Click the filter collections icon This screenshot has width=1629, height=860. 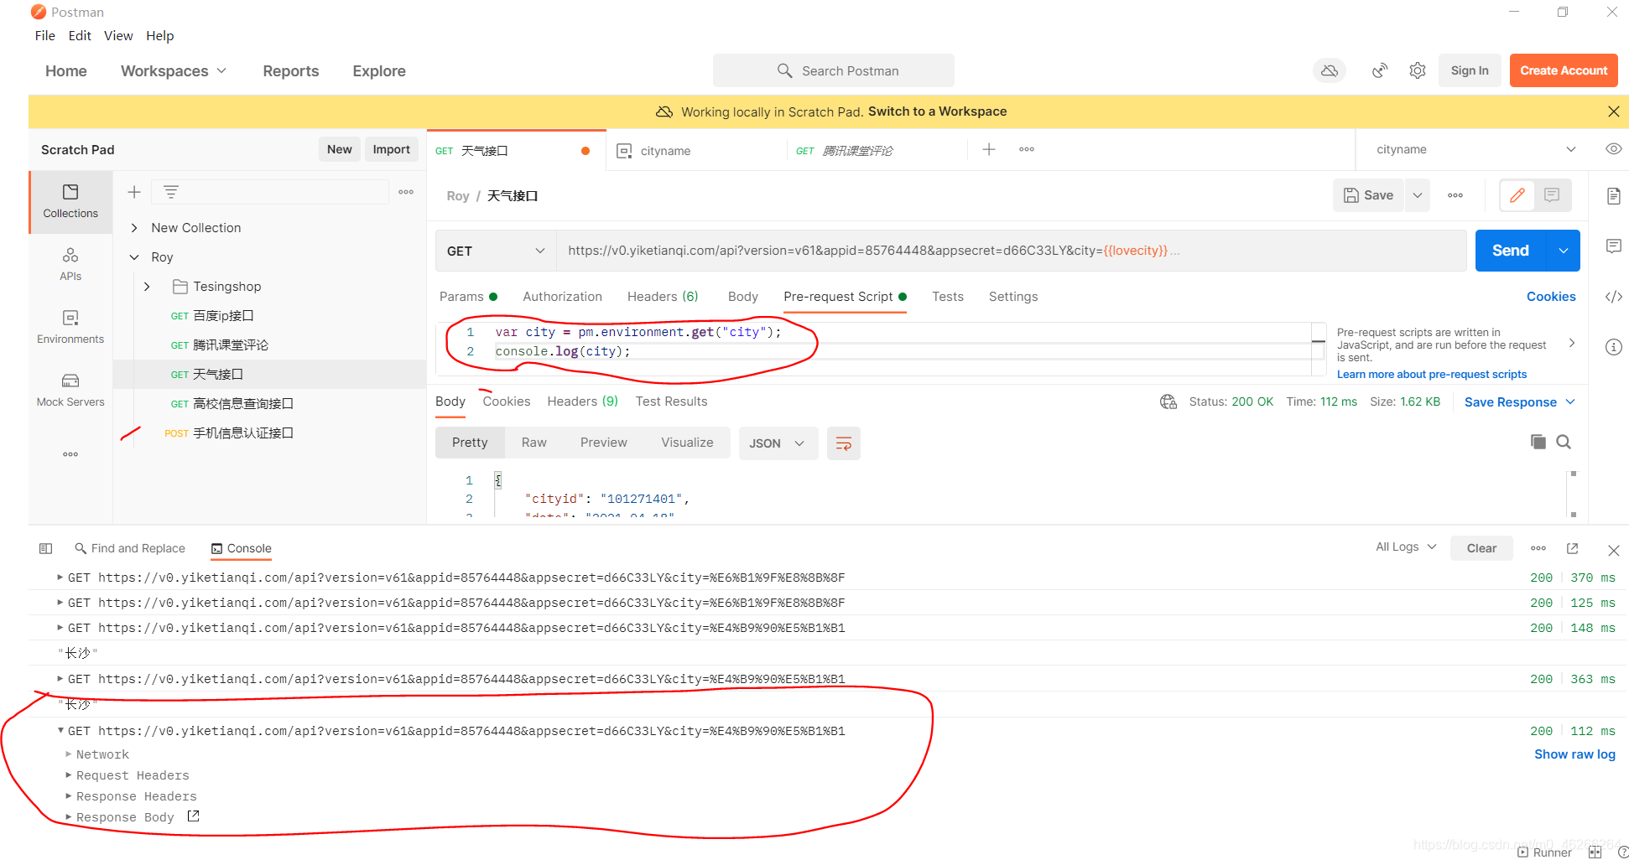pyautogui.click(x=170, y=192)
